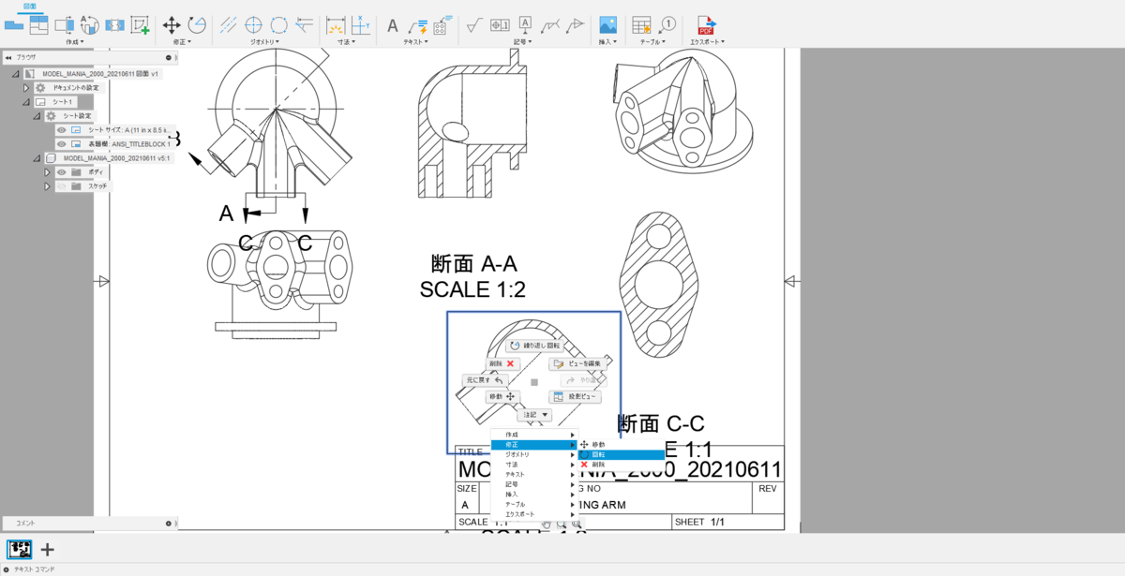Activate the centerline geometry tool
This screenshot has height=576, width=1125.
[x=228, y=24]
